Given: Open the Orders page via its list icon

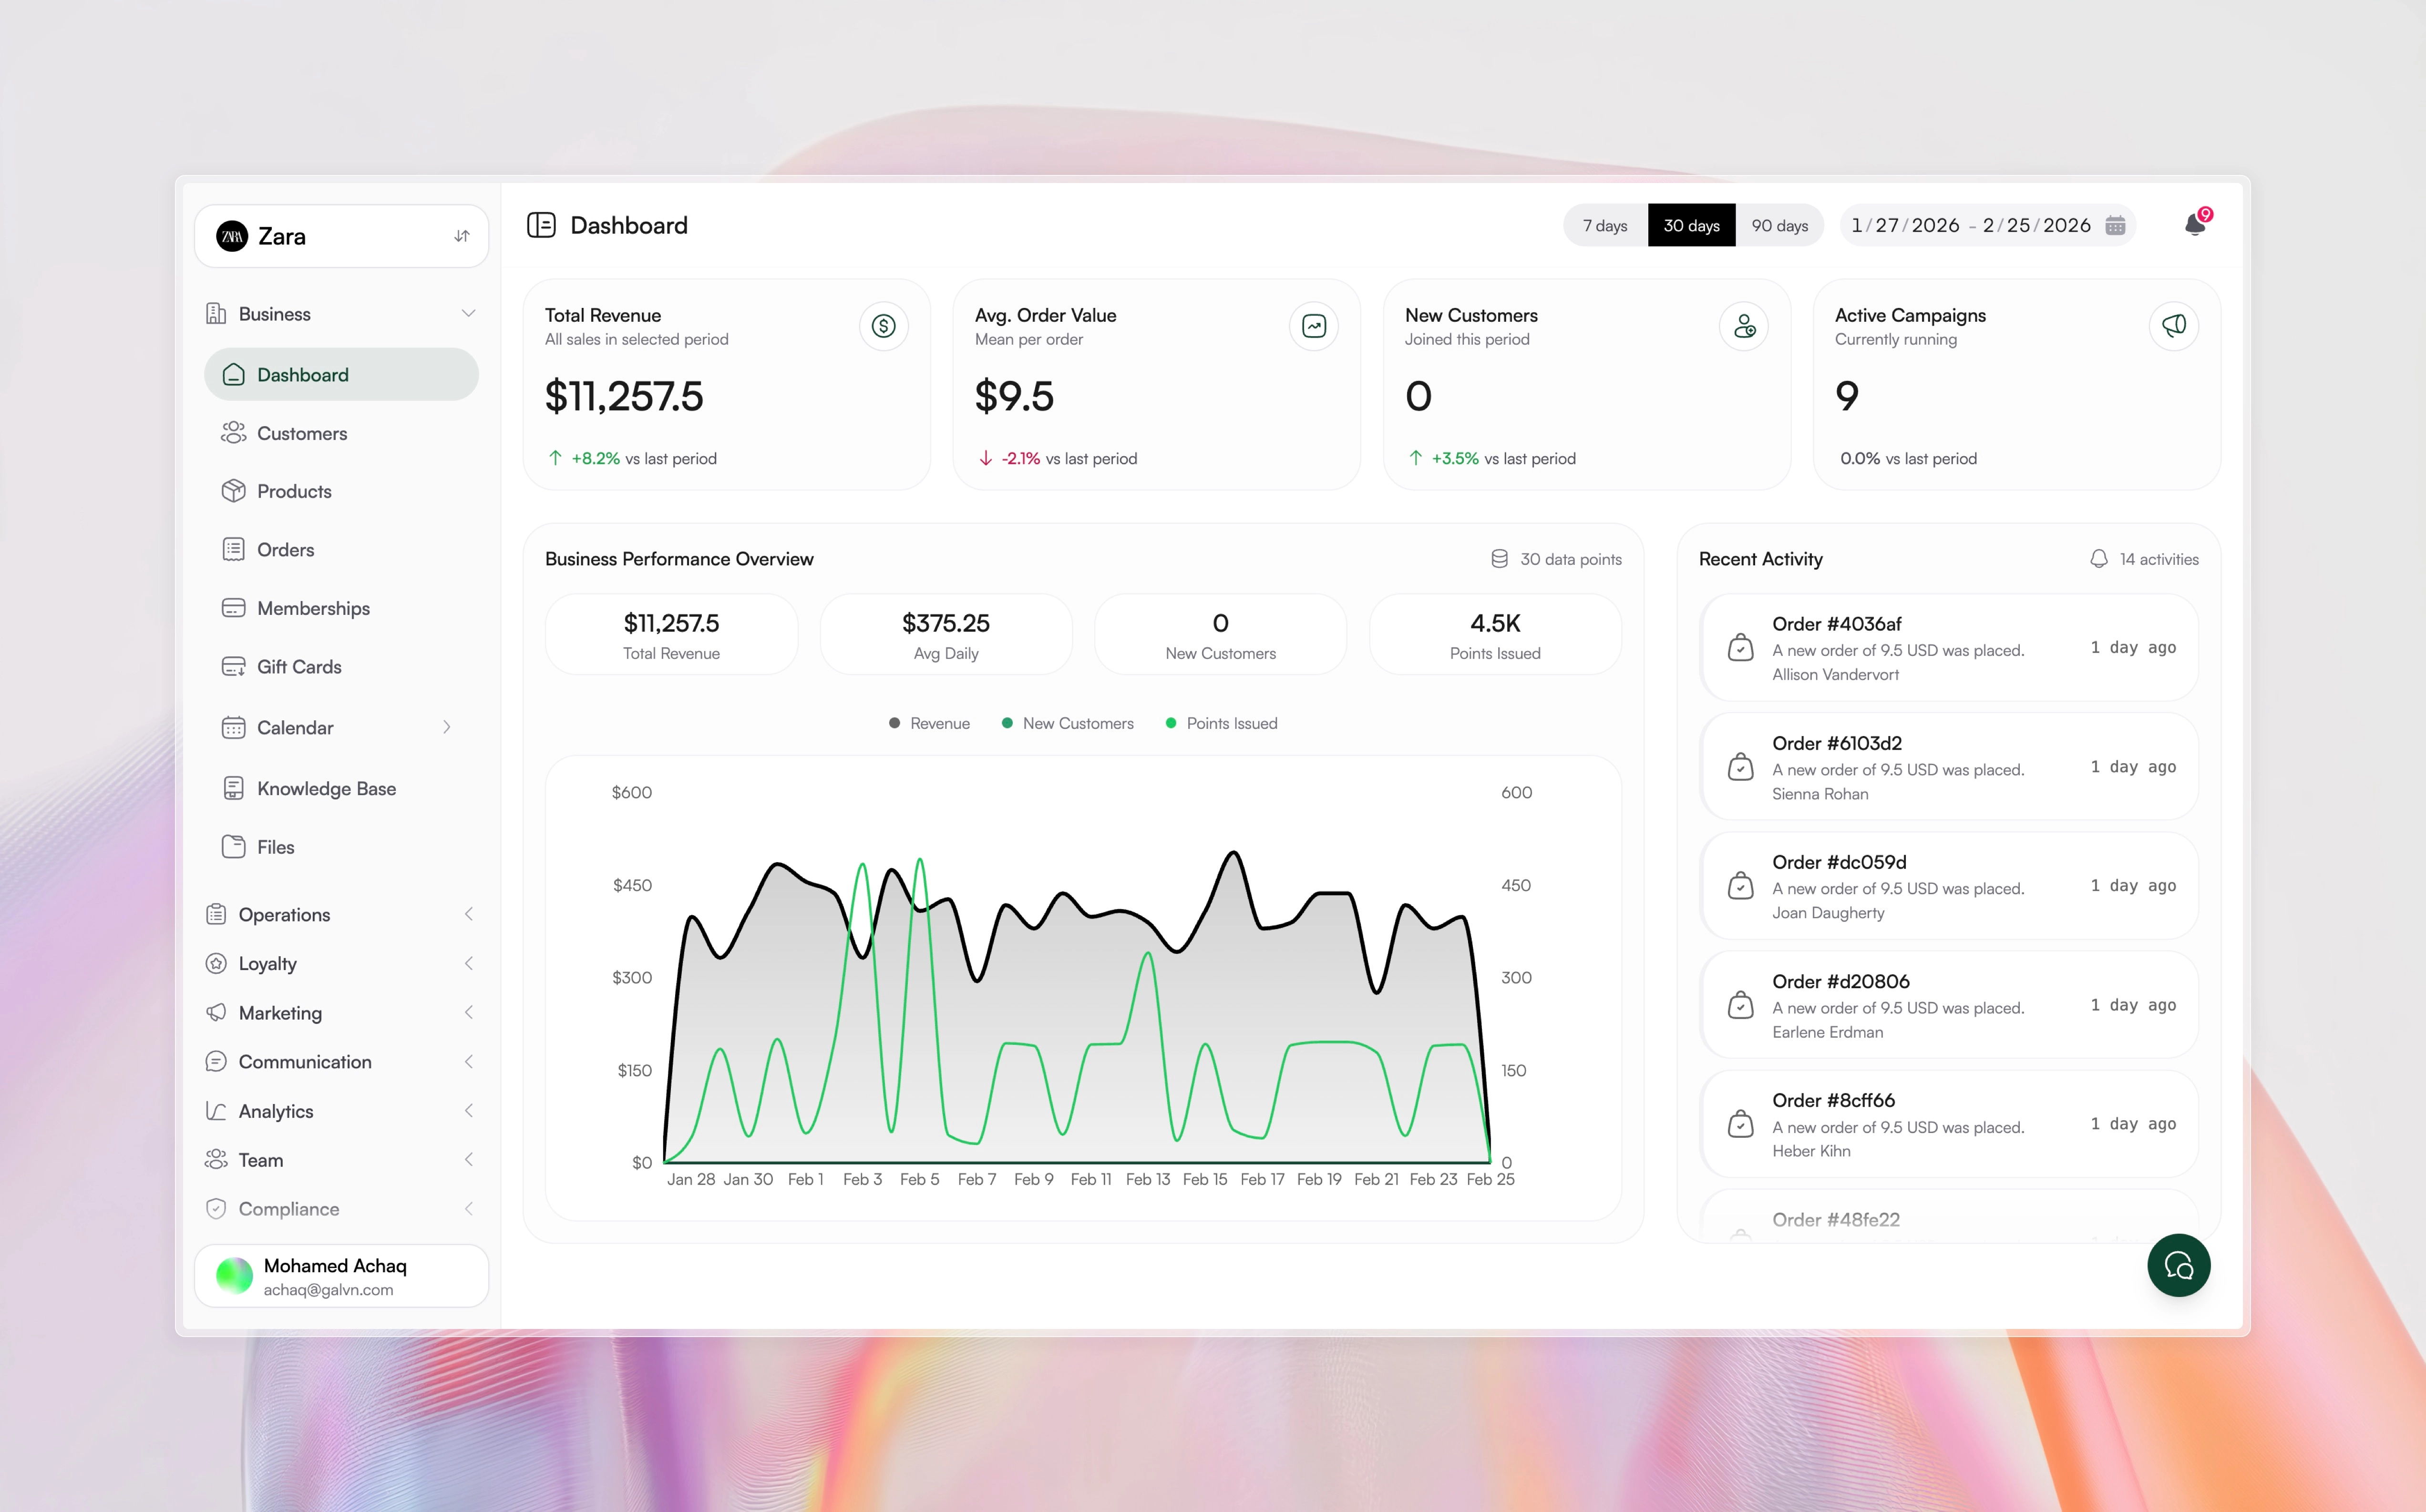Looking at the screenshot, I should pyautogui.click(x=233, y=549).
